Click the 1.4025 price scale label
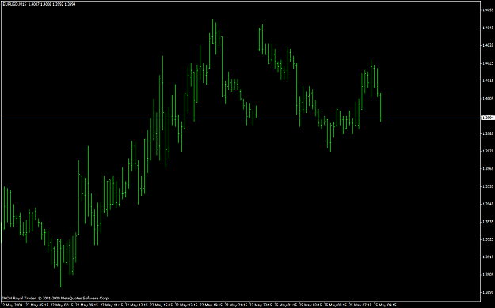 click(488, 63)
